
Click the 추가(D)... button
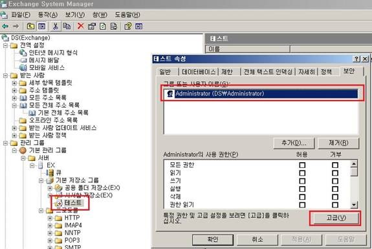[x=294, y=143]
